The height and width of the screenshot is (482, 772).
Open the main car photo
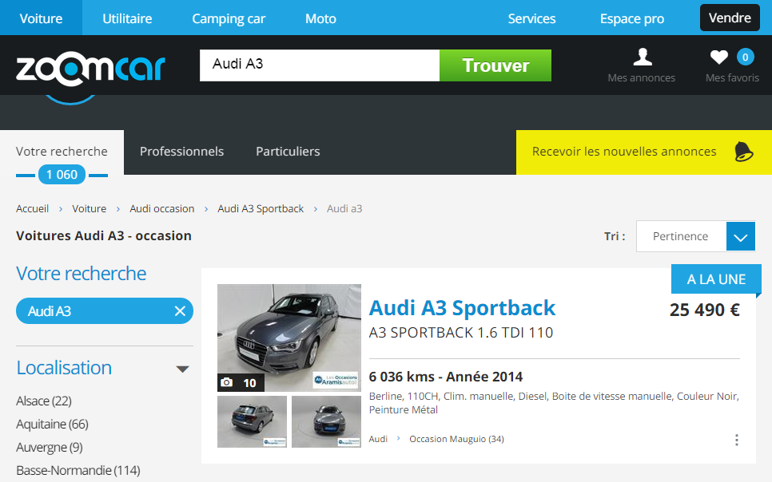(289, 338)
